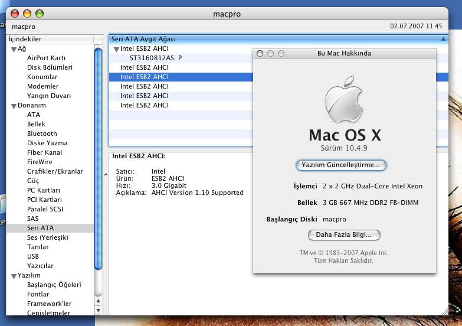
Task: Click Yazılım Güncelleştirme button
Action: tap(341, 165)
